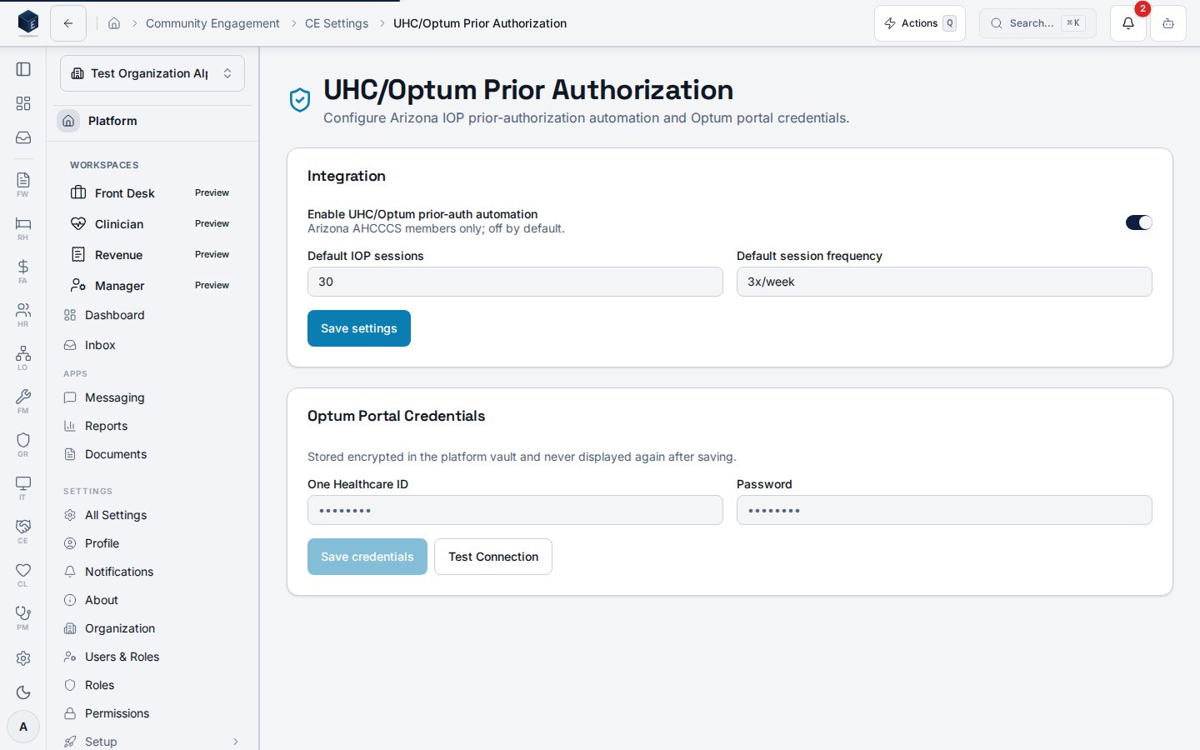The width and height of the screenshot is (1200, 750).
Task: Edit Default session frequency field
Action: (x=944, y=282)
